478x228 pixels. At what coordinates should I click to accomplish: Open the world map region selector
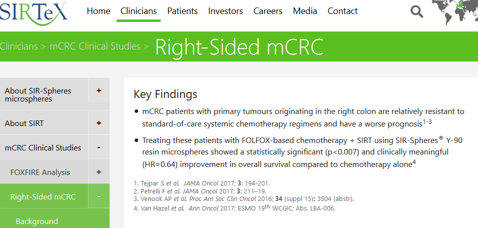(x=455, y=12)
